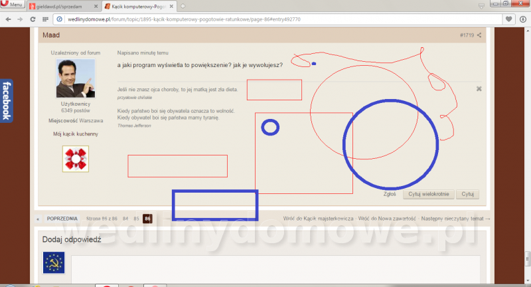531x287 pixels.
Task: Go to POPRZEDNIA previous page
Action: tap(62, 219)
